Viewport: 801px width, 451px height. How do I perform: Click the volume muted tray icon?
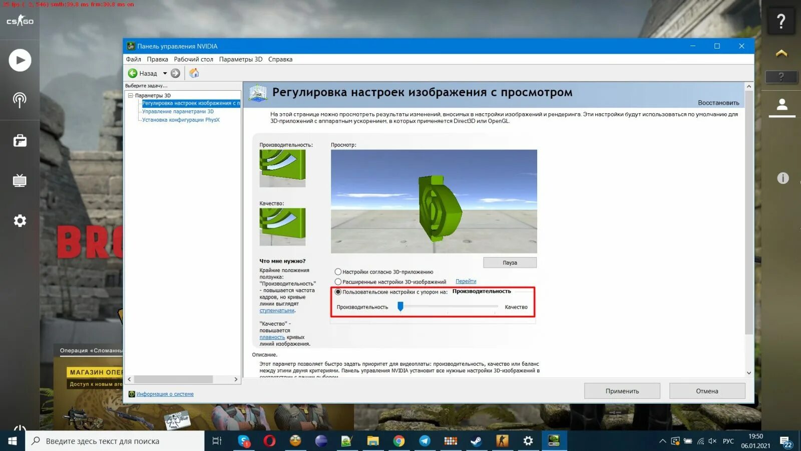712,441
